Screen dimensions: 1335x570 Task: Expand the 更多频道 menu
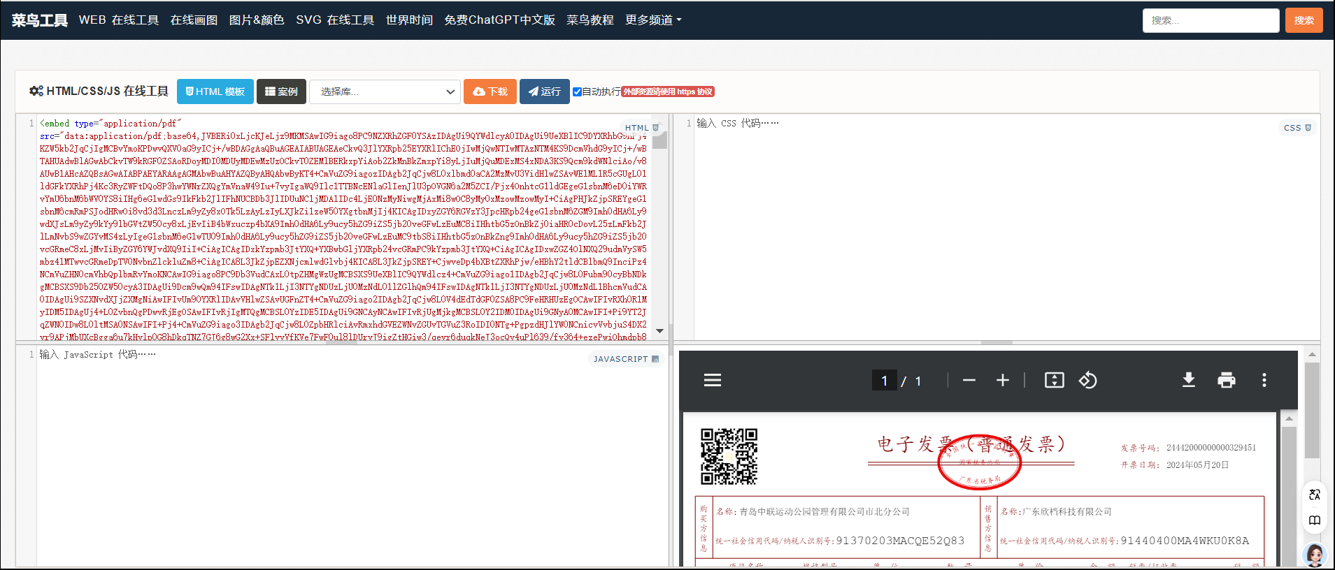tap(653, 20)
